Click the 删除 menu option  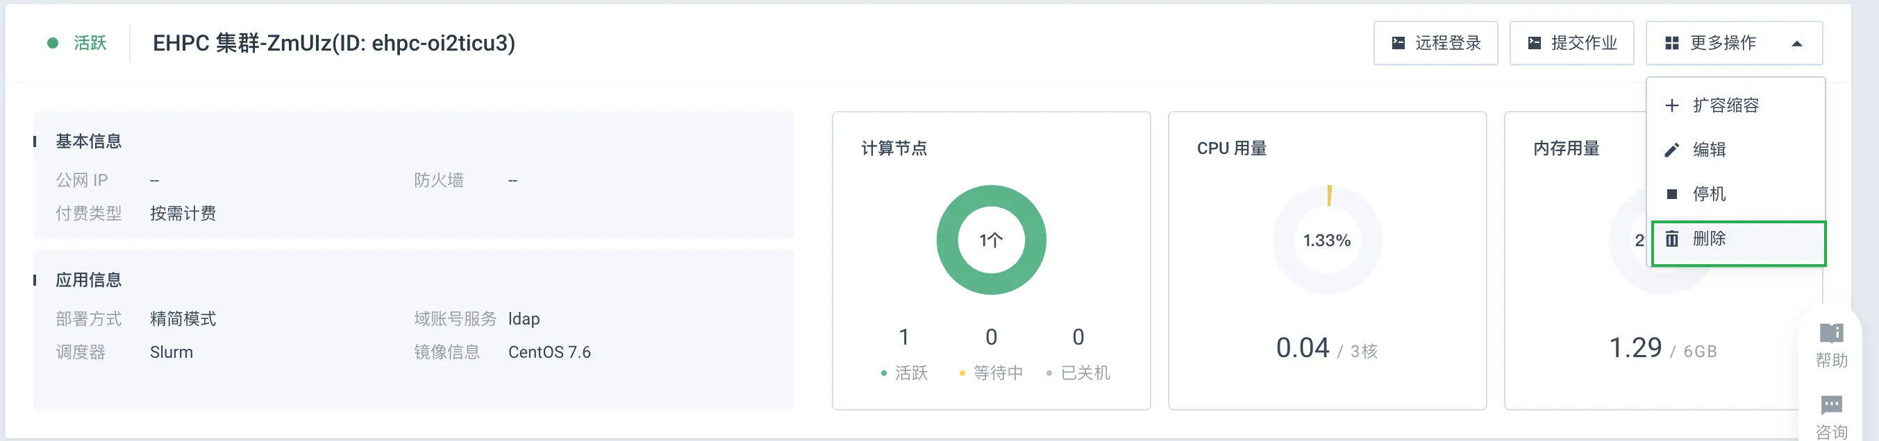(1738, 243)
